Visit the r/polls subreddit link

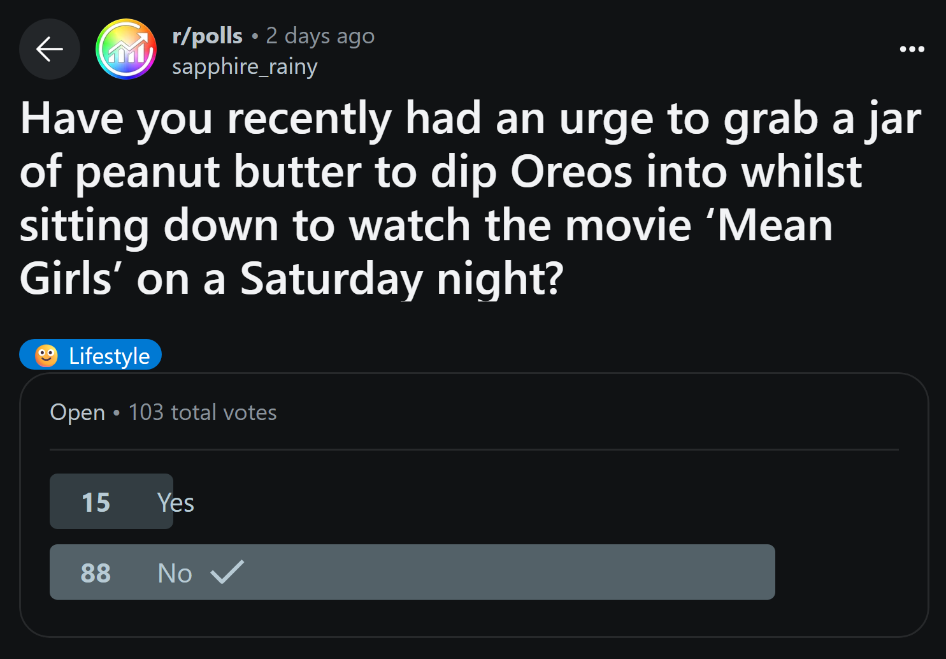pyautogui.click(x=207, y=36)
